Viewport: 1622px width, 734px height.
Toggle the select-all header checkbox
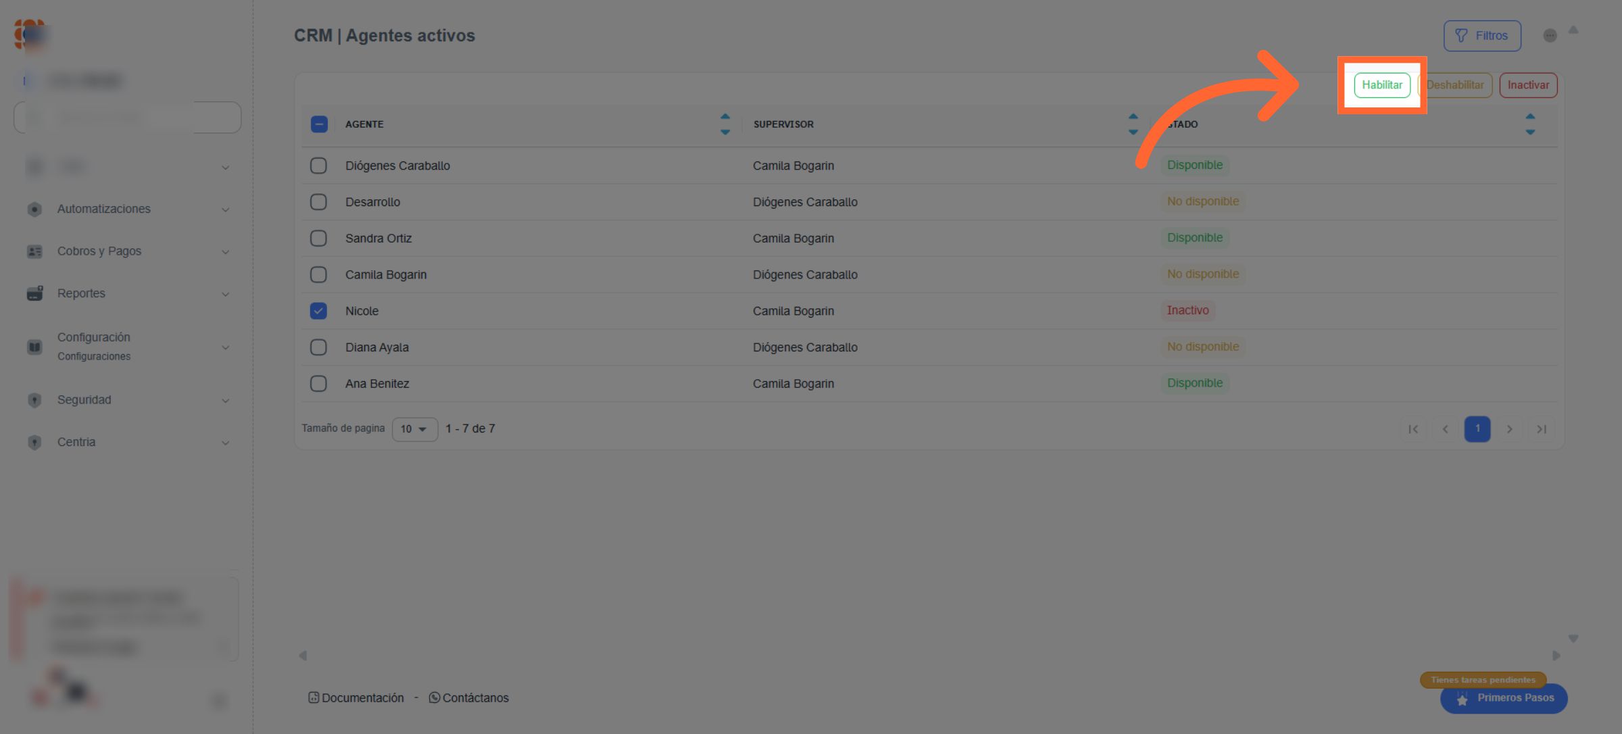tap(319, 124)
